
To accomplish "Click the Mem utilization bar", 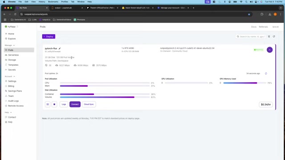I will tap(105, 86).
